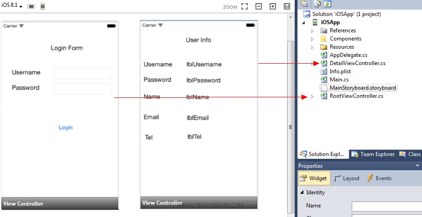The image size is (422, 217).
Task: Switch to the Solution Explorer tab
Action: (323, 154)
